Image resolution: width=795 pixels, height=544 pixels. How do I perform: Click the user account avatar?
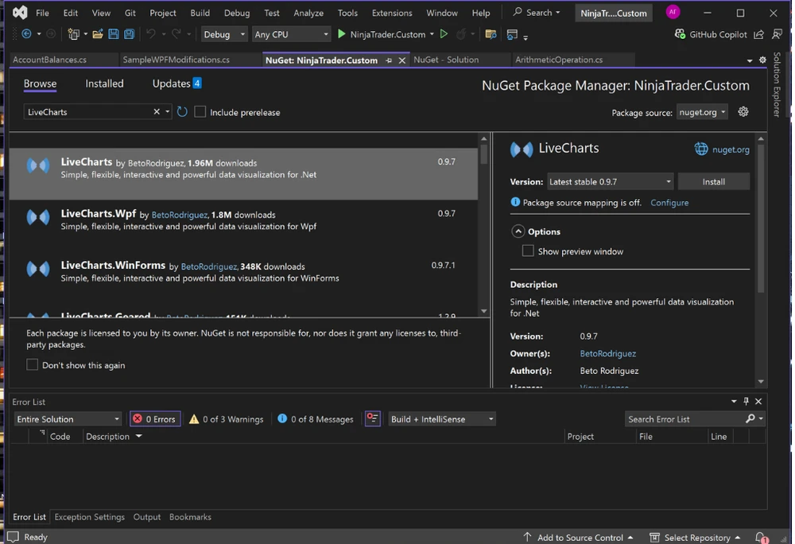click(x=673, y=12)
